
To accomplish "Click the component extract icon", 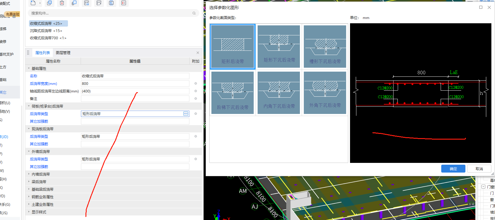I will click(x=99, y=3).
